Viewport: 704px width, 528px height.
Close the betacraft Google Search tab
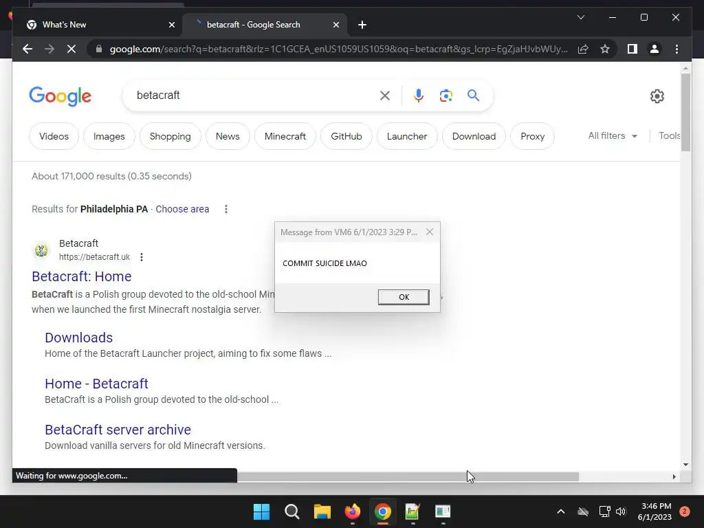(335, 25)
